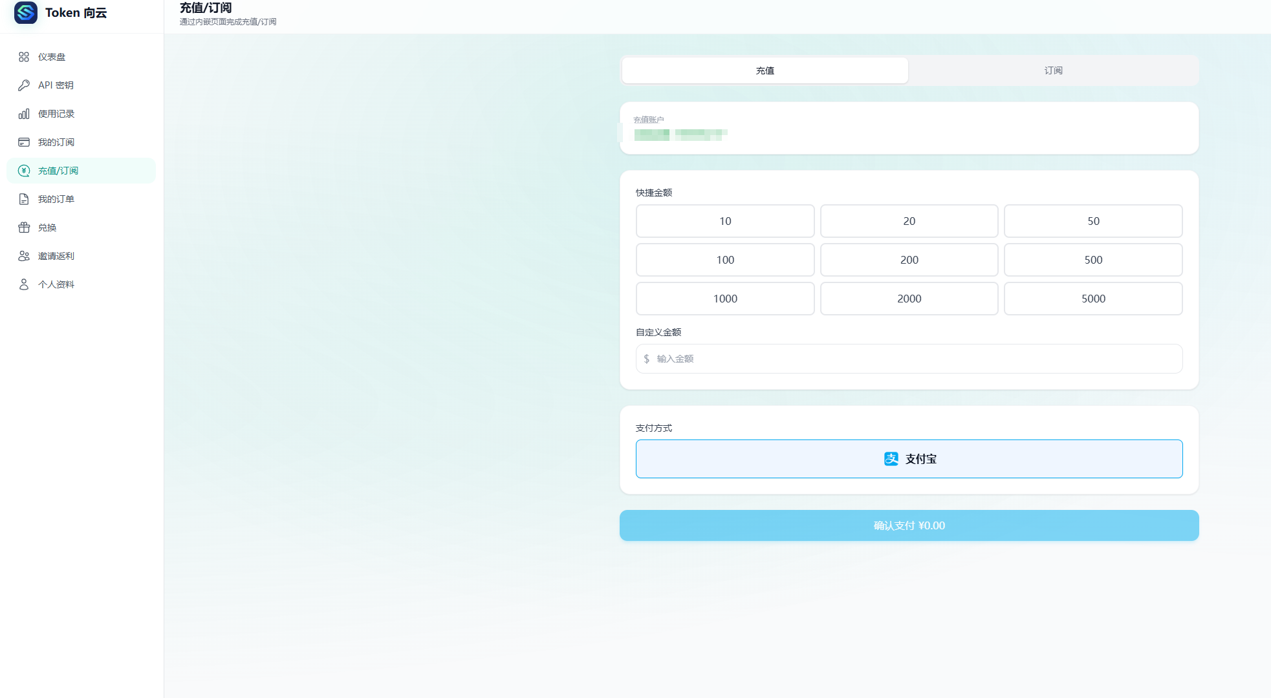
Task: Open API 密钥 menu item
Action: pyautogui.click(x=81, y=85)
